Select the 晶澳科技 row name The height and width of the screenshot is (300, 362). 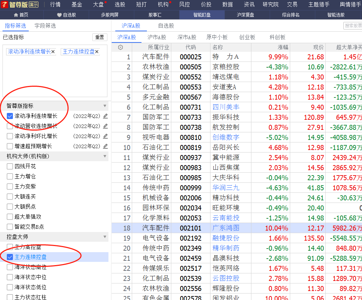(x=226, y=258)
